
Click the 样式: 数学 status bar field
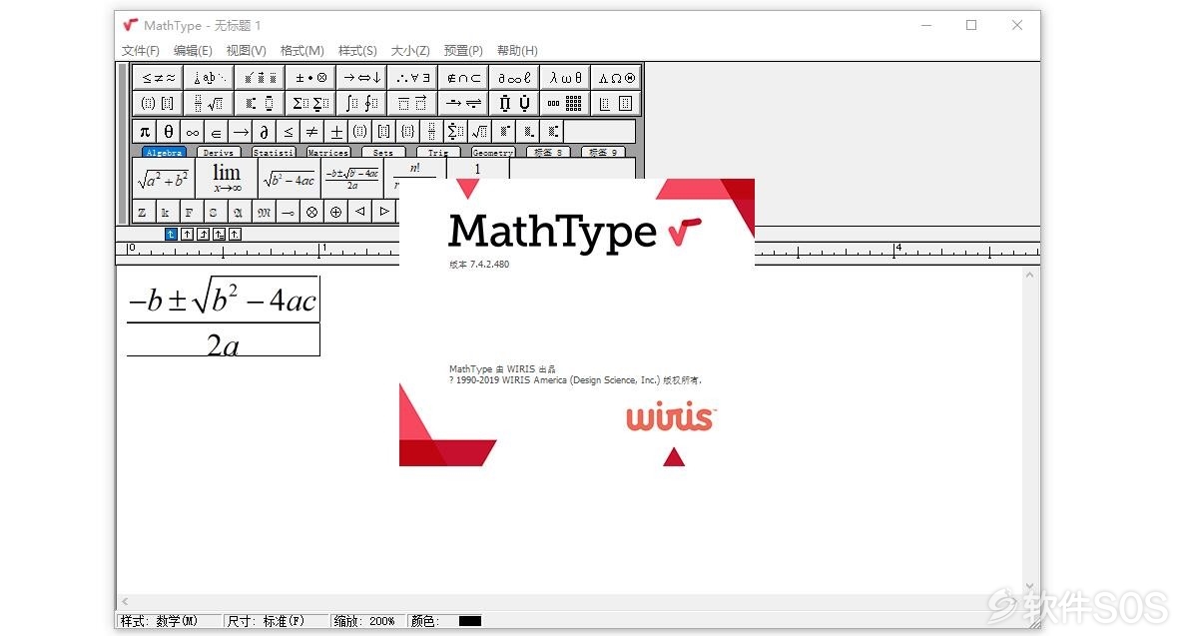point(170,621)
